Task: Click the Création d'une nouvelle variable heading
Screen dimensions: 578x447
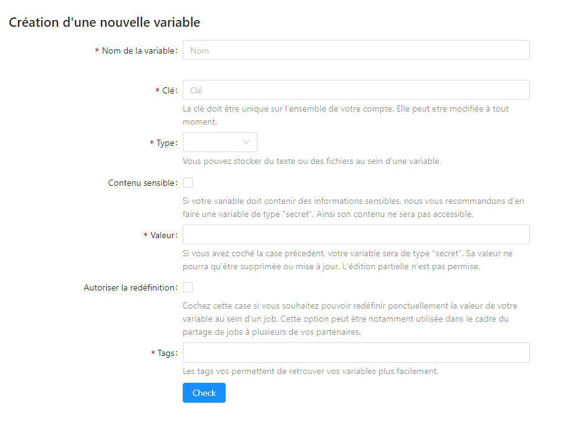Action: click(x=104, y=22)
